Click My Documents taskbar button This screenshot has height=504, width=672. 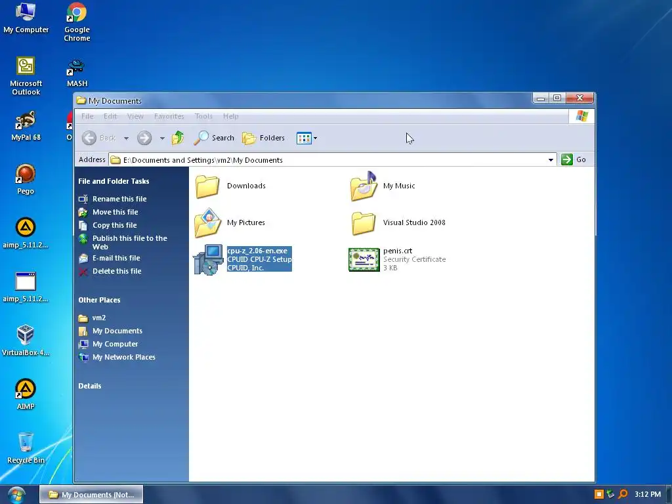[x=91, y=495]
